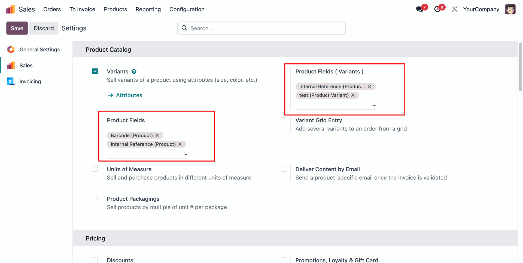The width and height of the screenshot is (523, 263).
Task: Click the debug tools wrench icon
Action: click(x=454, y=9)
